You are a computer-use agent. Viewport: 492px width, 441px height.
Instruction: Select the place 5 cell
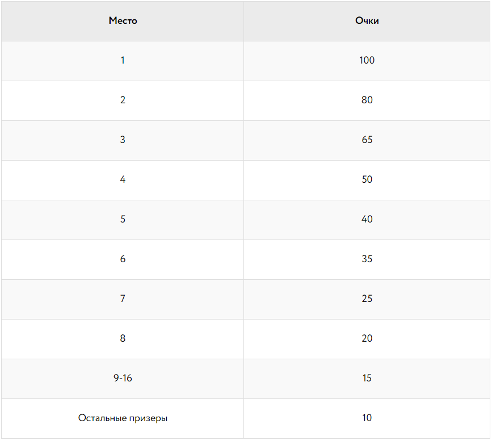tap(123, 219)
